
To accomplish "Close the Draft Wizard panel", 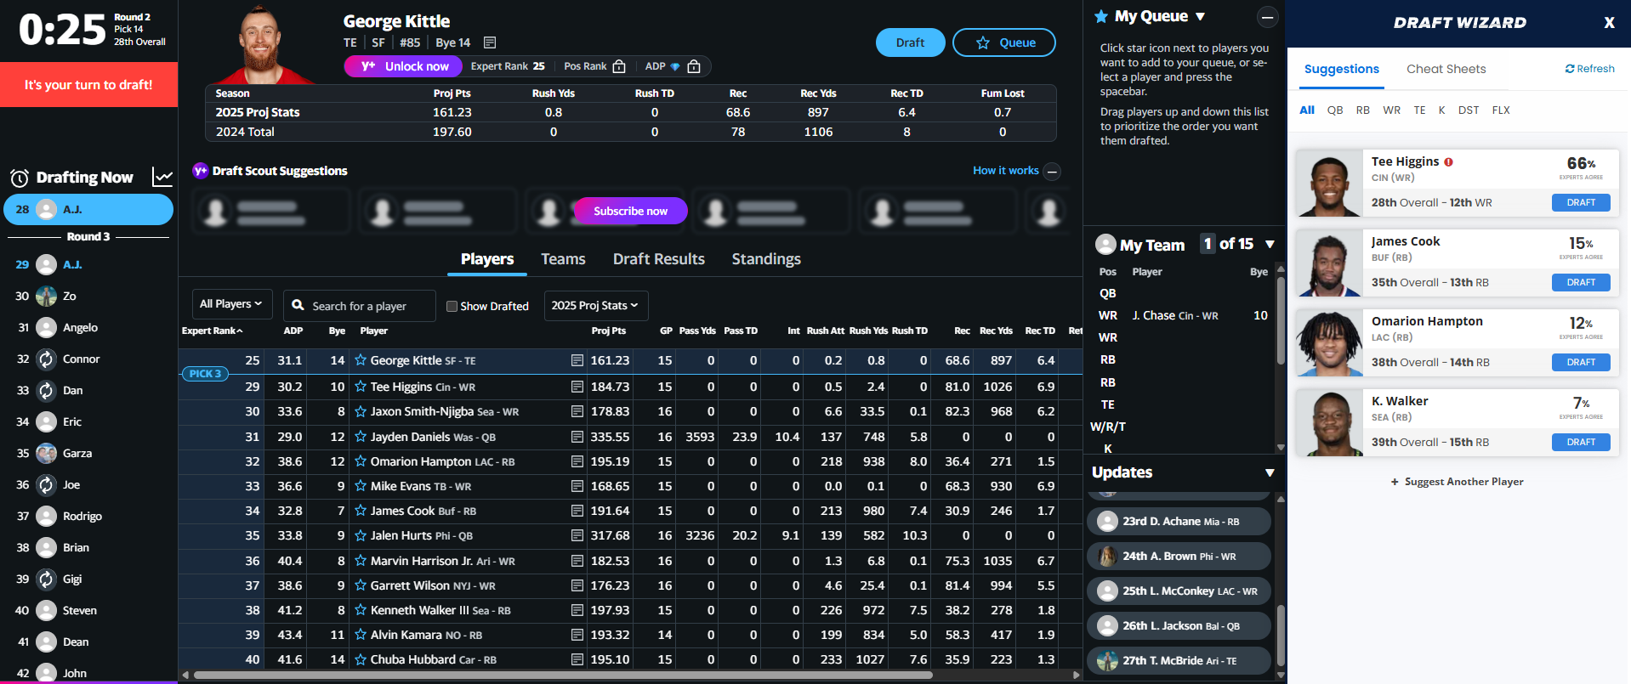I will pyautogui.click(x=1609, y=23).
